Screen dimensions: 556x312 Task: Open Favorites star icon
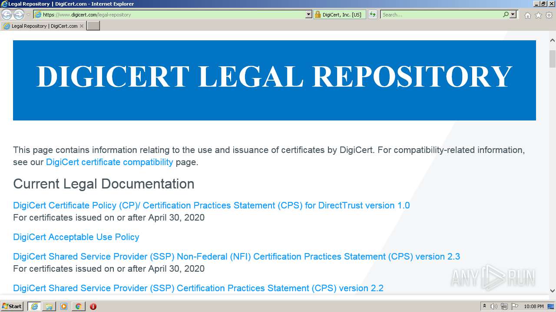[538, 15]
